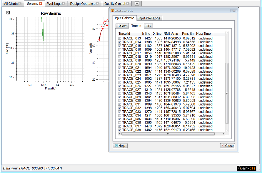This screenshot has height=173, width=262.
Task: Open the Quality Control tab
Action: pos(115,4)
